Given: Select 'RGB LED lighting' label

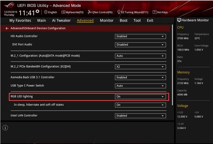Looking at the screenshot, I should [x=22, y=96].
